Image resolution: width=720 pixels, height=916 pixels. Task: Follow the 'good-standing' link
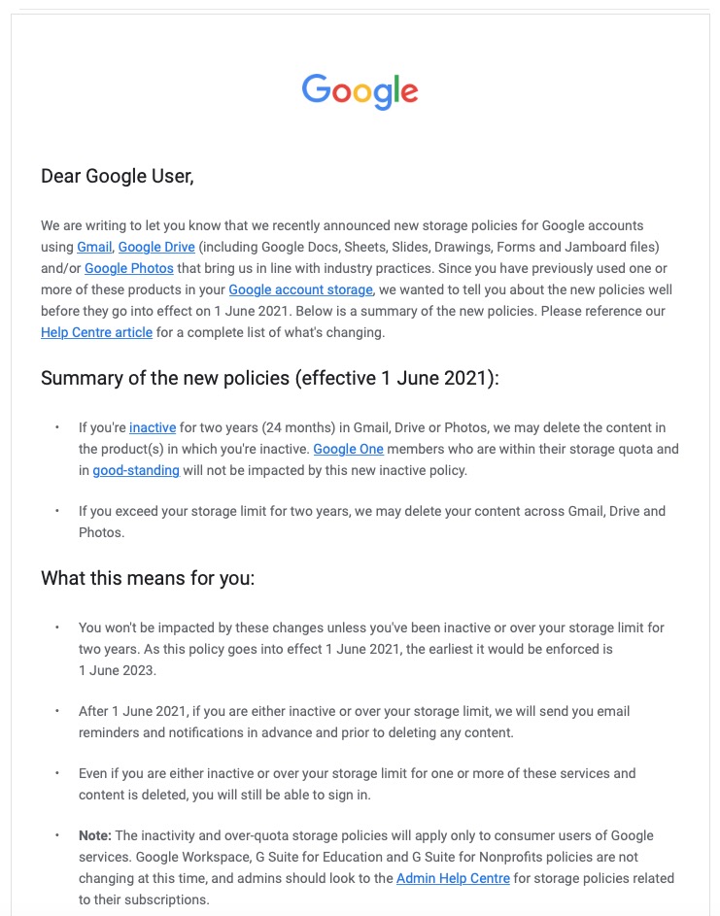coord(136,470)
